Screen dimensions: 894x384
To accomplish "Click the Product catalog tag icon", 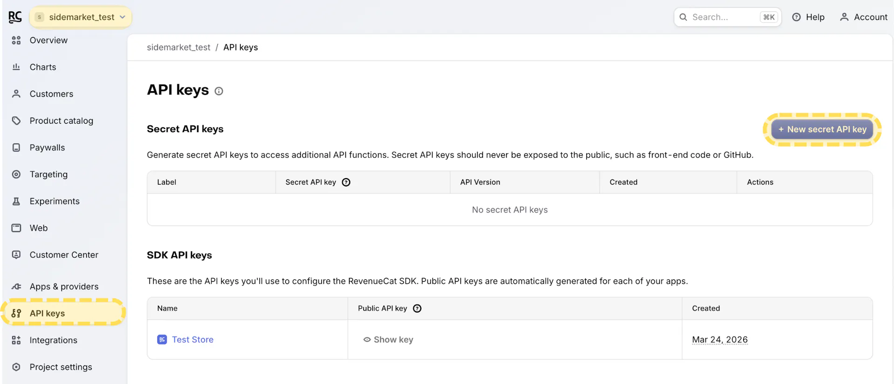I will pos(16,121).
